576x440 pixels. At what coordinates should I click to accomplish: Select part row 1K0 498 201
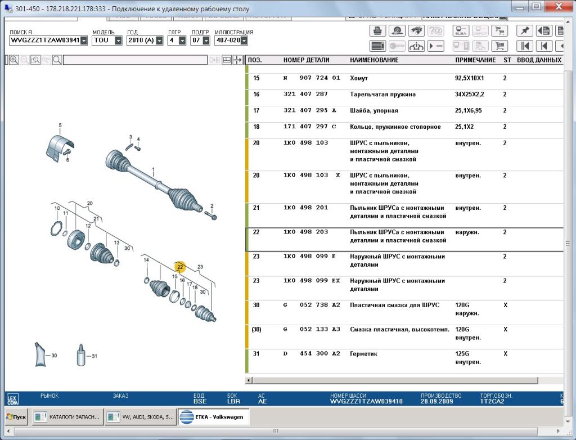pyautogui.click(x=404, y=215)
